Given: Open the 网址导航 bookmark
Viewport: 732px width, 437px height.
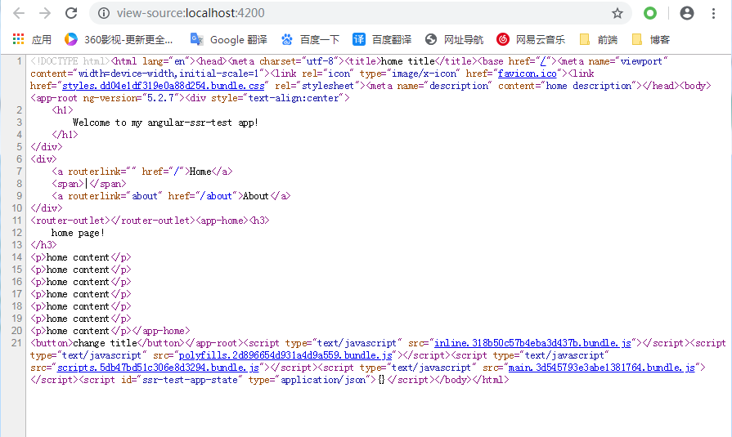Looking at the screenshot, I should [x=454, y=40].
